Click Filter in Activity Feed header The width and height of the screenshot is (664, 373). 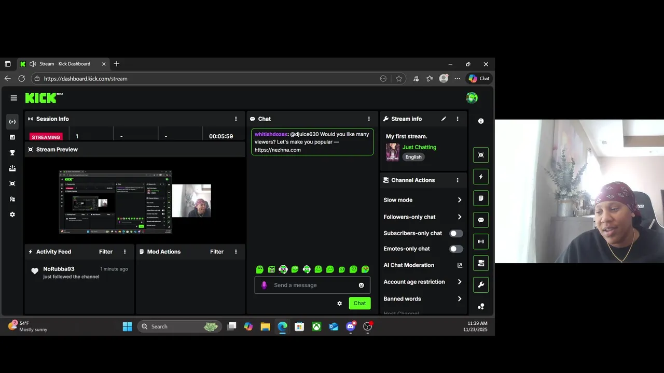point(106,252)
